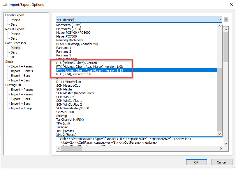Click the dropdown list scrollbar thumb
Screen dimensions: 236x169
[x=219, y=100]
